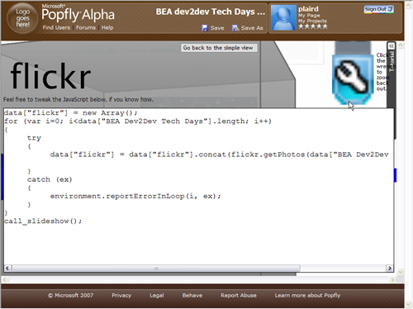Image resolution: width=413 pixels, height=309 pixels.
Task: Click the code editor horizontal scrollbar thumb
Action: 156,269
